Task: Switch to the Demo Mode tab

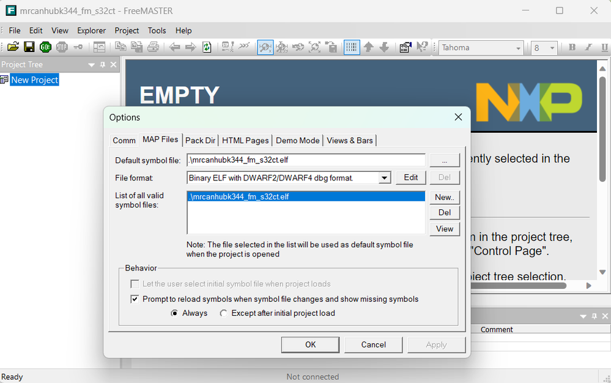Action: [x=298, y=141]
